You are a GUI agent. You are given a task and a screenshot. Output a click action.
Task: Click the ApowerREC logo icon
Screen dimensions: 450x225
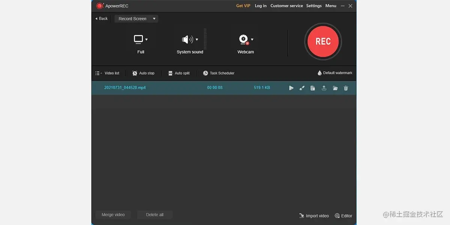point(100,6)
